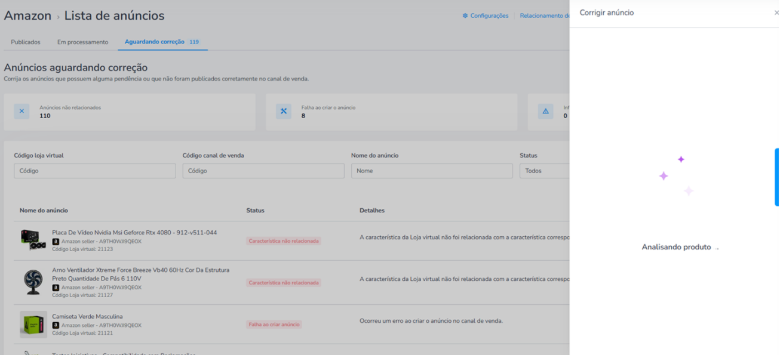
Task: Click the Lista de anúncios page title
Action: [x=114, y=16]
